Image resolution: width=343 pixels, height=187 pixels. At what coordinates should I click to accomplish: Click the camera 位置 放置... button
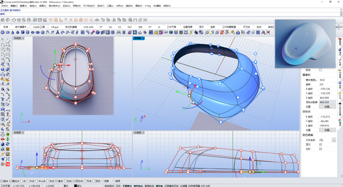[327, 107]
